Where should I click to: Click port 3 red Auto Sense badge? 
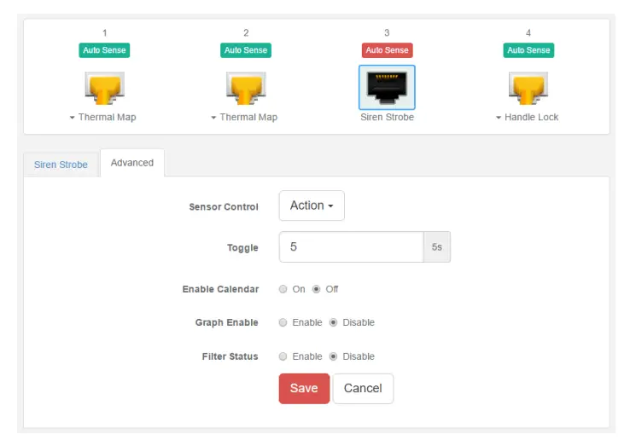387,50
